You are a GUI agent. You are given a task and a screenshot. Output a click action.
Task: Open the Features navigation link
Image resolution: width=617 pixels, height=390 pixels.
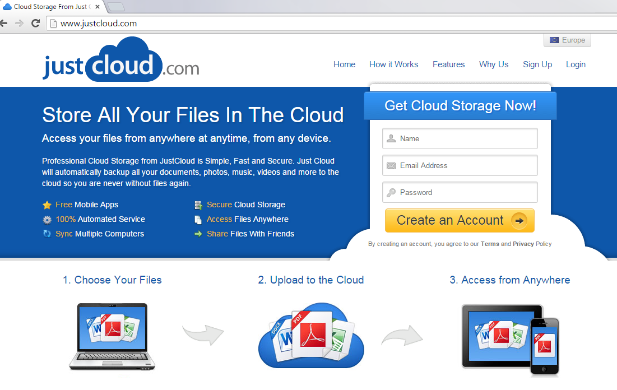[448, 64]
